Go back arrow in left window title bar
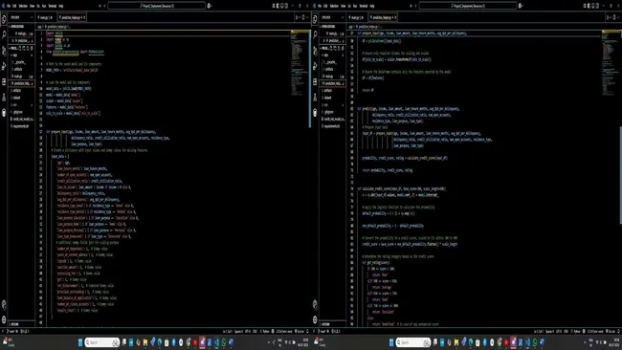 point(100,6)
